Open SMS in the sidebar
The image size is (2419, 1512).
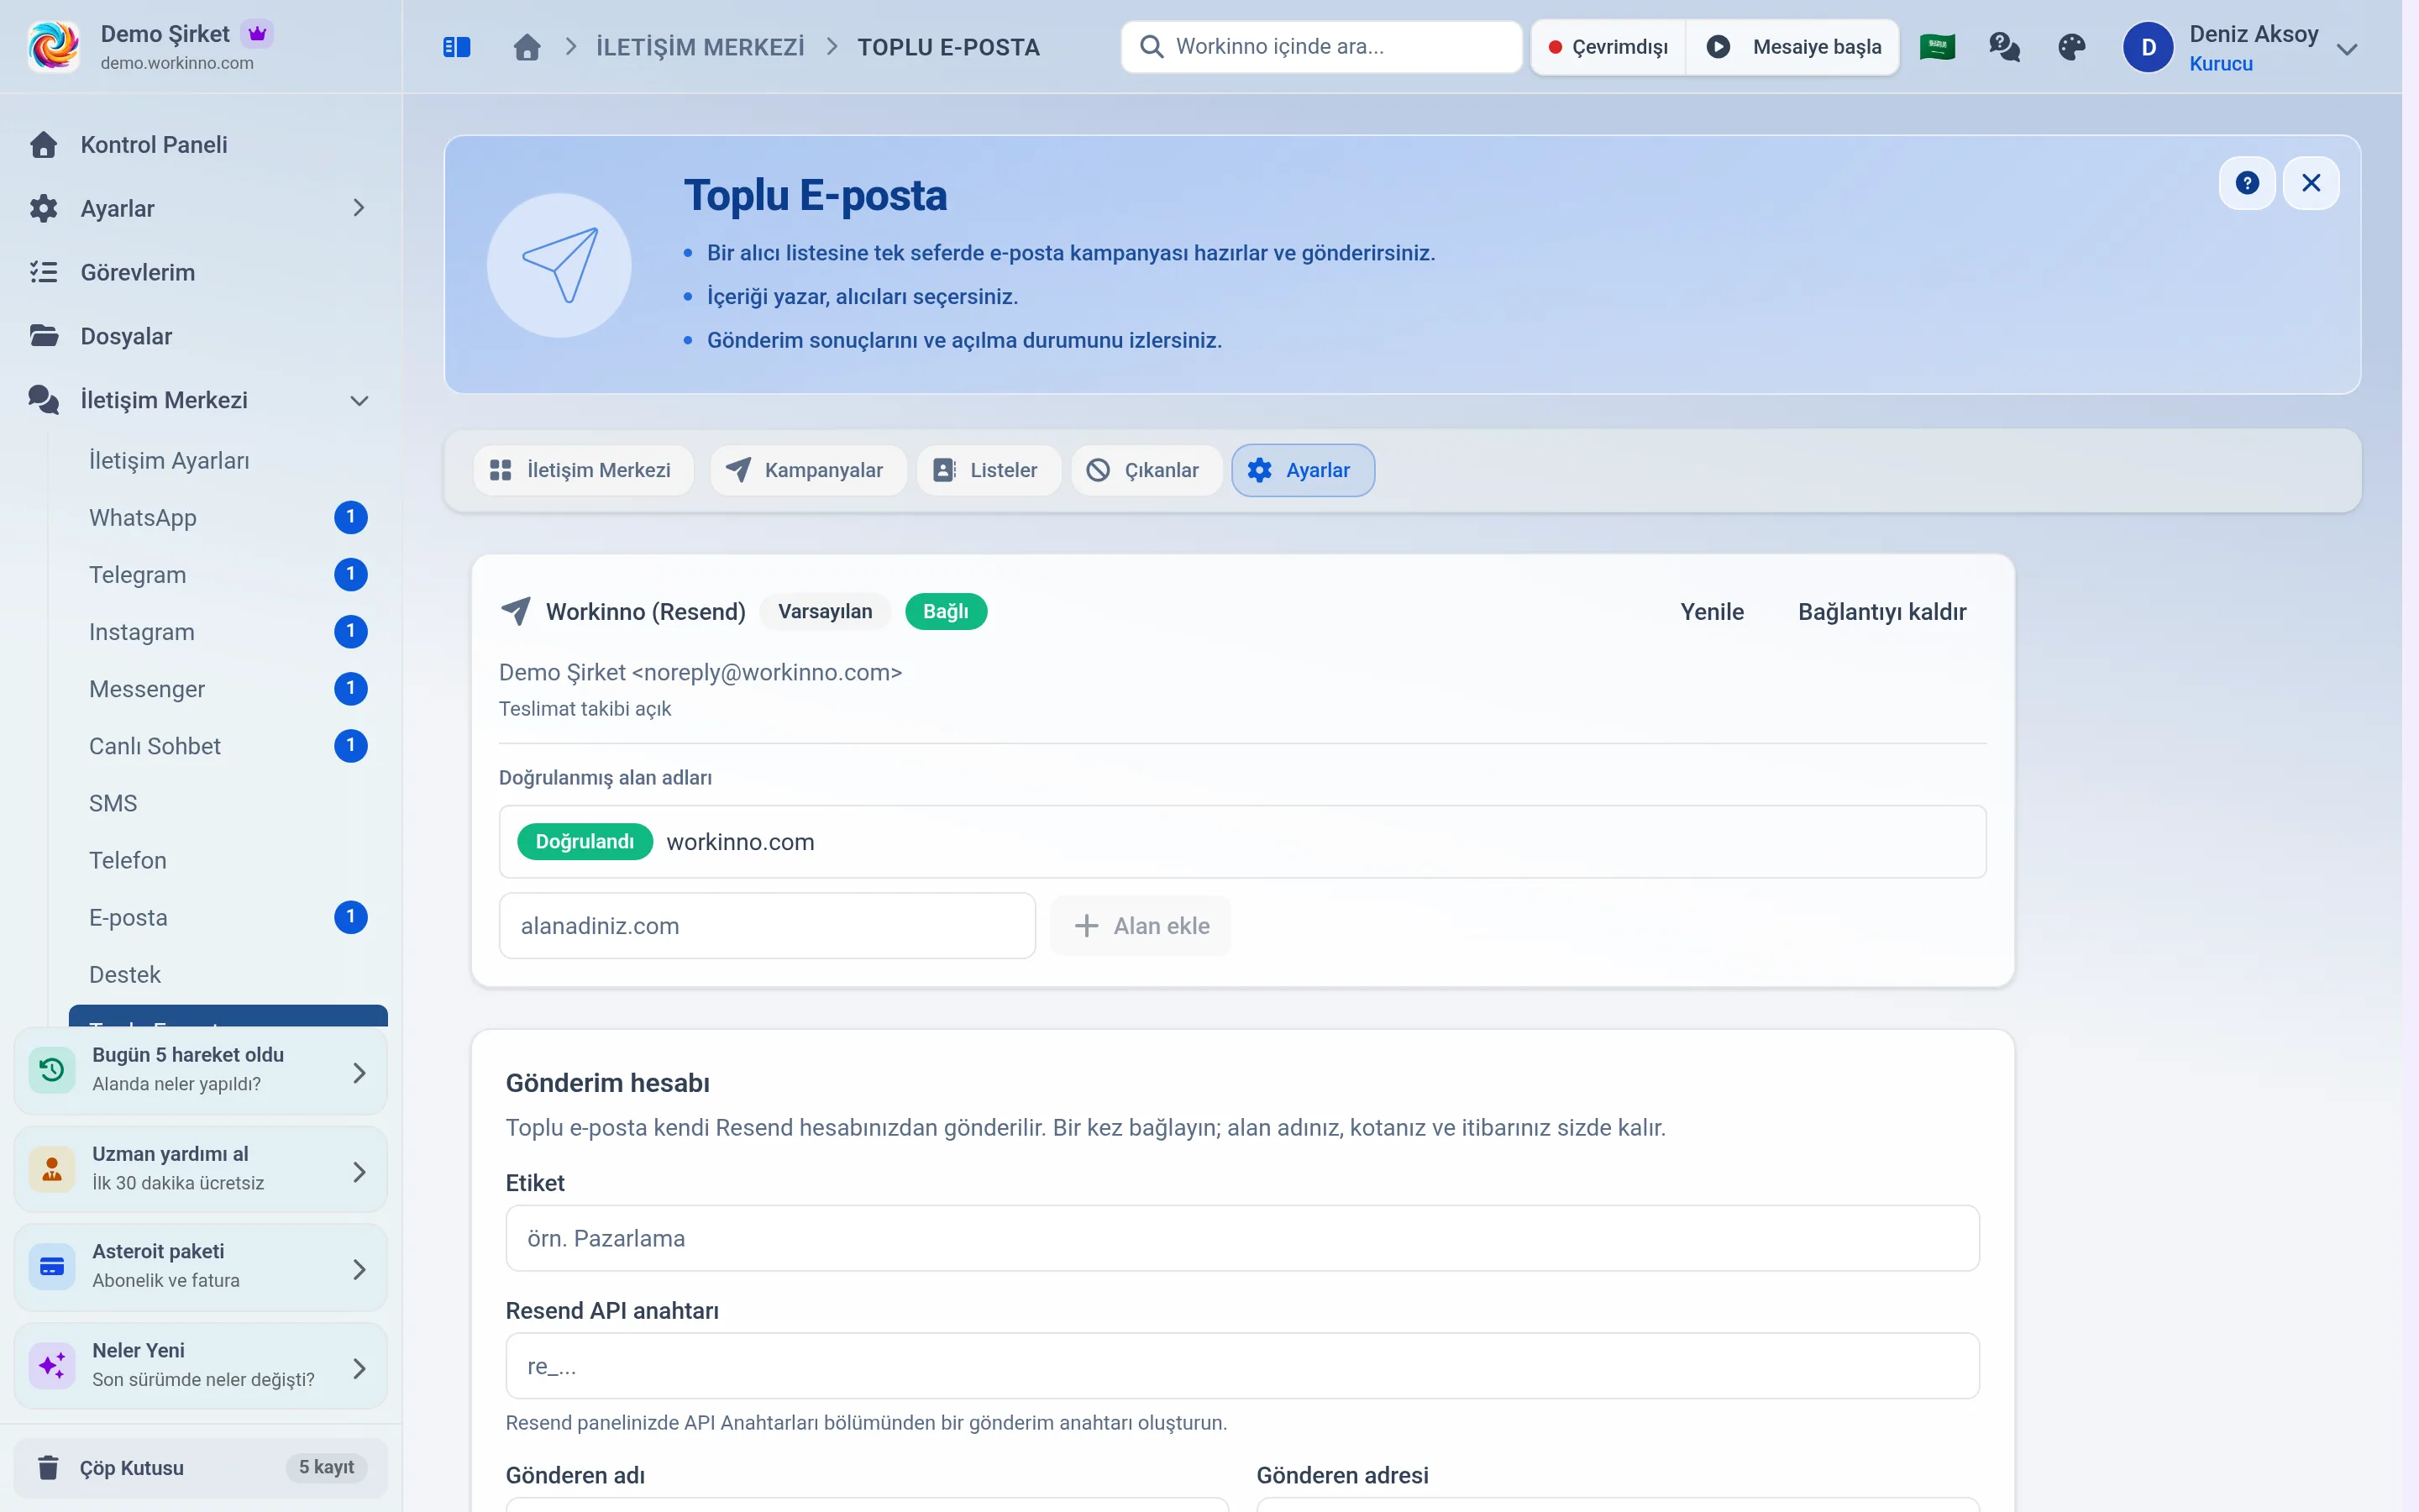pos(228,803)
